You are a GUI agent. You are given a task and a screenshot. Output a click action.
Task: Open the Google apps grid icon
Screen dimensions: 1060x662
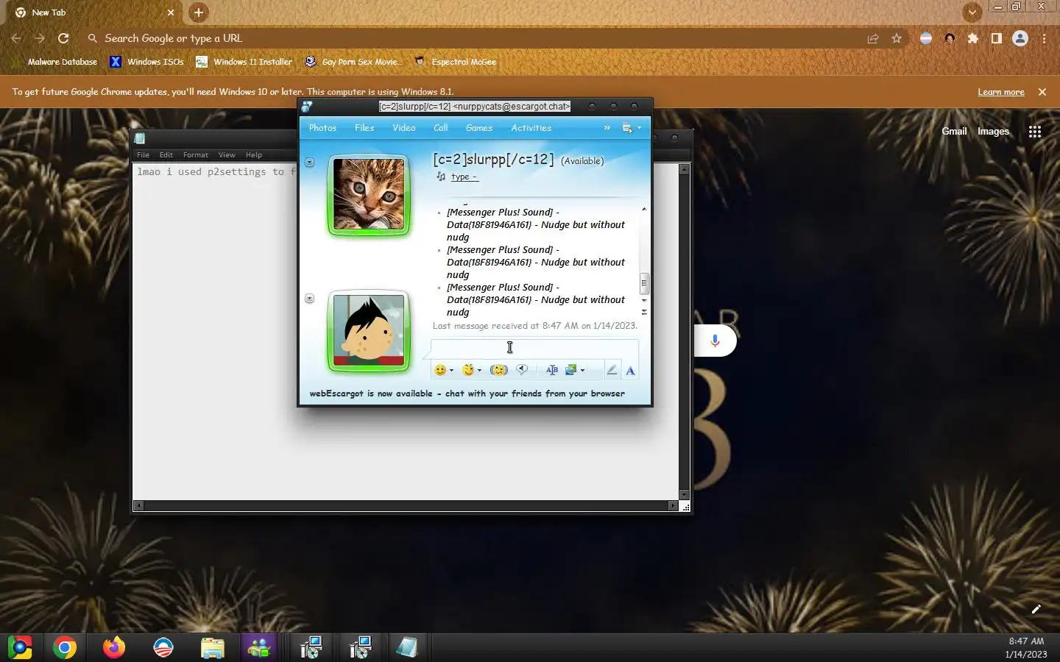[1035, 132]
